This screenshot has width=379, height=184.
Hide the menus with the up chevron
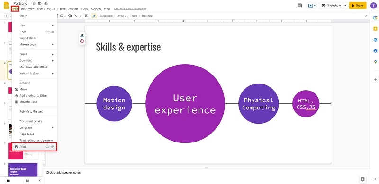[x=366, y=16]
